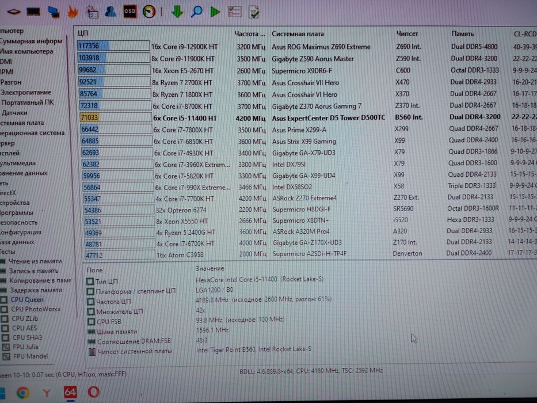Screen dimensions: 537x403
Task: Click the memory module toolbar icon
Action: 33,12
